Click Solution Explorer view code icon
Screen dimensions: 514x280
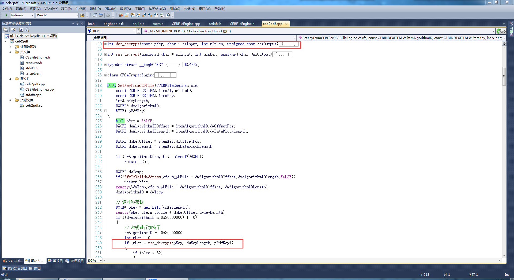(21, 30)
